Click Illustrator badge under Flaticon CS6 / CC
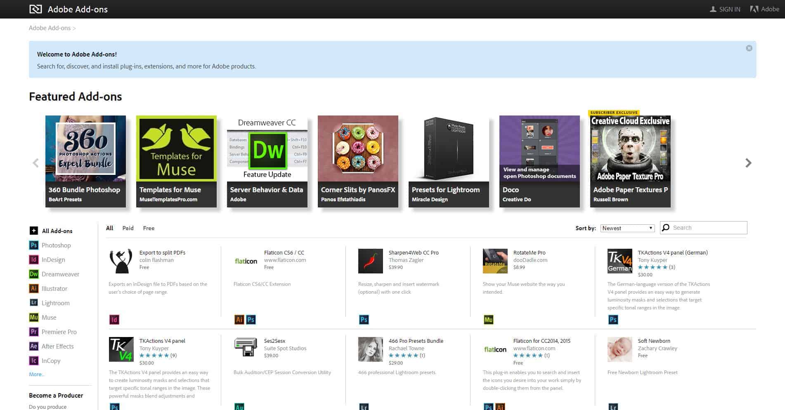785x410 pixels. coord(239,320)
